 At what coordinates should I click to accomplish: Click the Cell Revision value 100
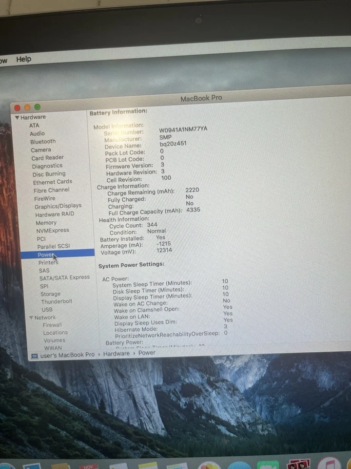pos(166,178)
